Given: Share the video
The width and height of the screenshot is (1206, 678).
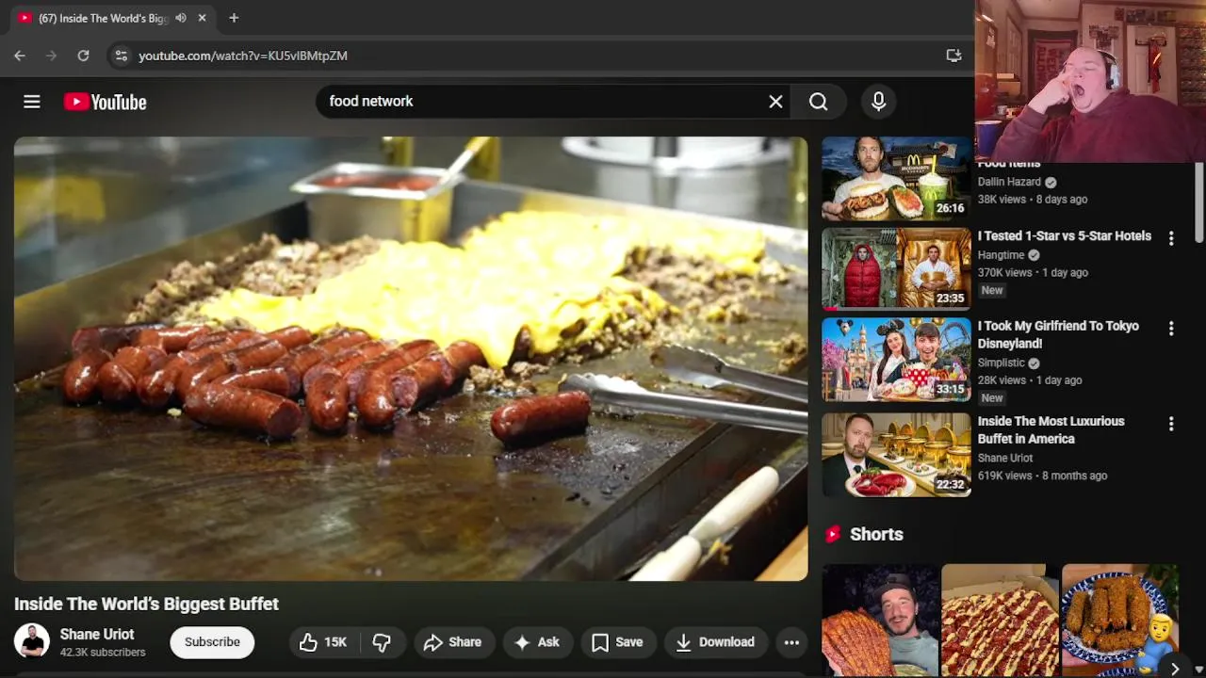Looking at the screenshot, I should pos(452,642).
